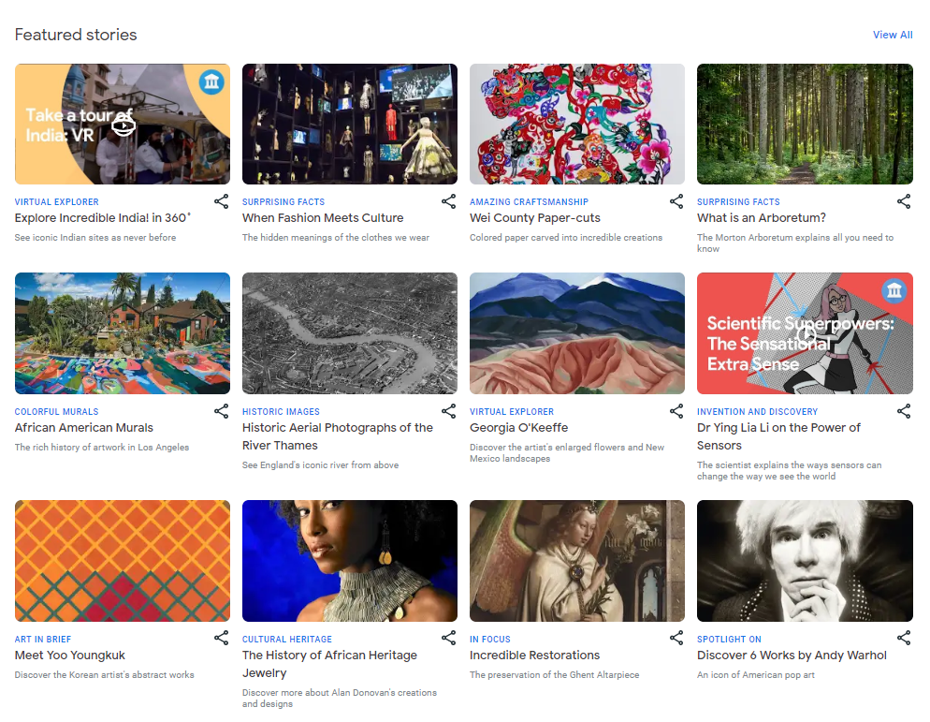
Task: Share the African American Murals story
Action: coord(221,411)
